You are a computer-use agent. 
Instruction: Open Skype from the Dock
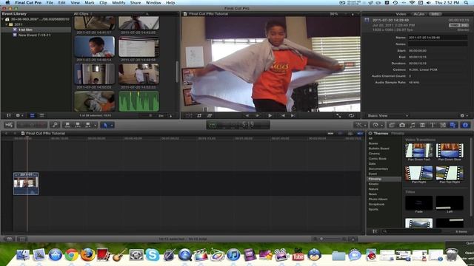[x=153, y=255]
